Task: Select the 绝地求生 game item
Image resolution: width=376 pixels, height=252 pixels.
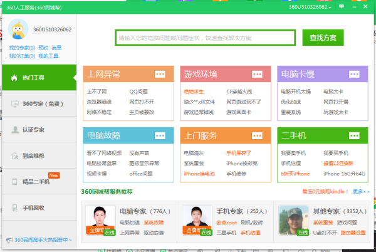Action: pos(194,92)
